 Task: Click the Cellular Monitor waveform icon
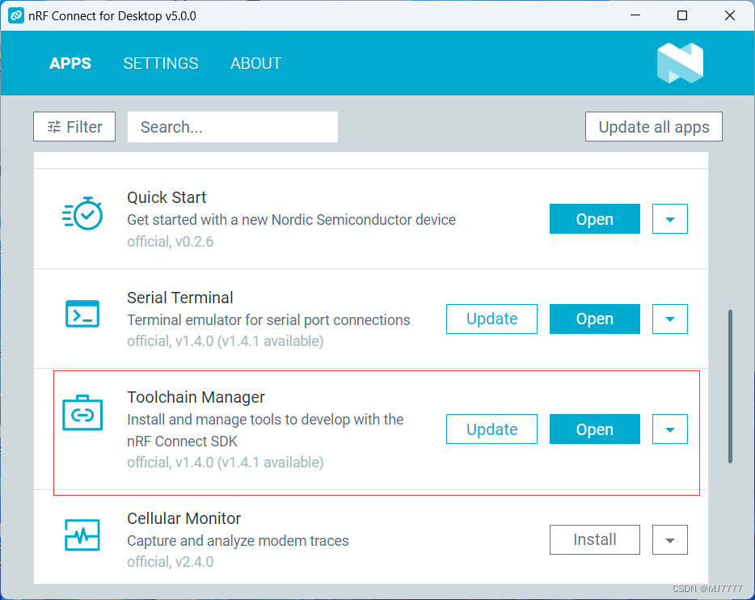pyautogui.click(x=82, y=535)
